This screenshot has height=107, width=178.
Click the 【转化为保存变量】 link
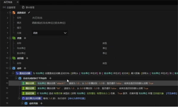pyautogui.click(x=77, y=98)
